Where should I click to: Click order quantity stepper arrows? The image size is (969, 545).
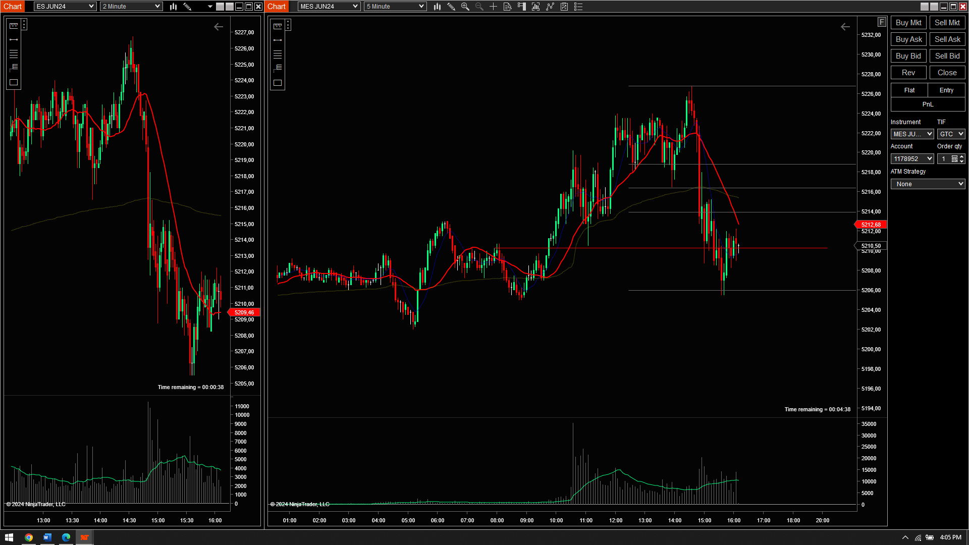pos(962,158)
